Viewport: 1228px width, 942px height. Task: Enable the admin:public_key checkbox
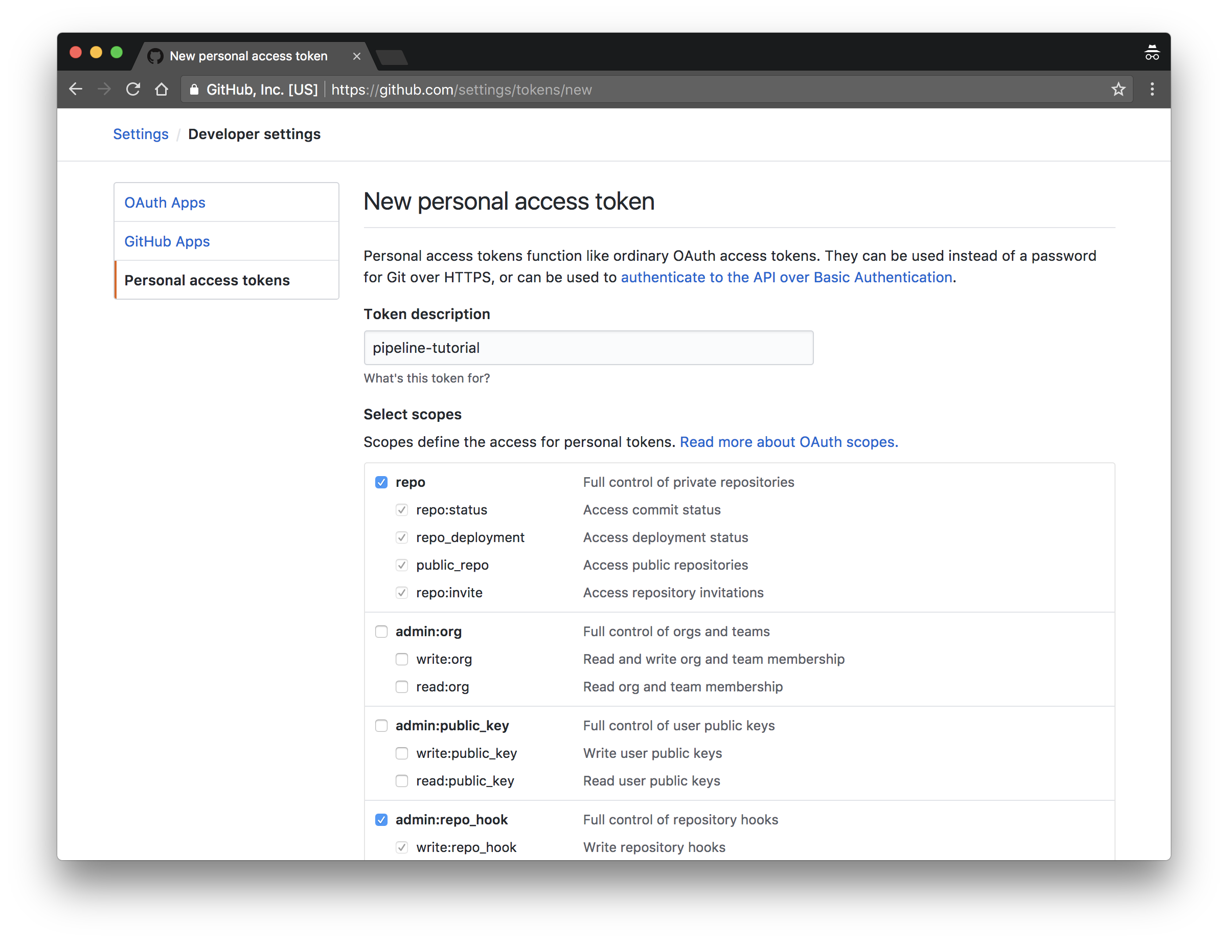tap(381, 726)
